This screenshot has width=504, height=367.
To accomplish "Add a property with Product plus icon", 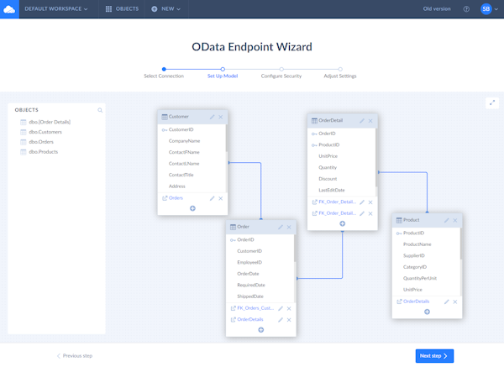I will pyautogui.click(x=427, y=312).
